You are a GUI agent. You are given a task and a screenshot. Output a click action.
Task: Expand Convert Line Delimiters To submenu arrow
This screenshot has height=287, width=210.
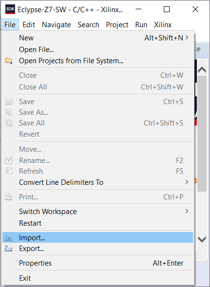coord(187,182)
